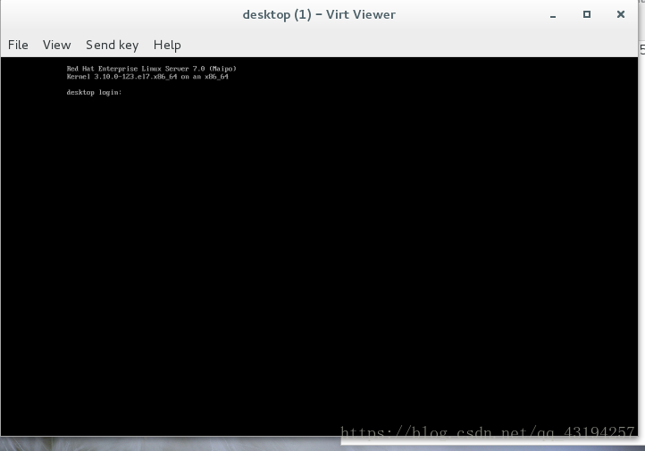This screenshot has width=645, height=451.
Task: Click the 'desktop login:' prompt in the console
Action: pyautogui.click(x=94, y=93)
